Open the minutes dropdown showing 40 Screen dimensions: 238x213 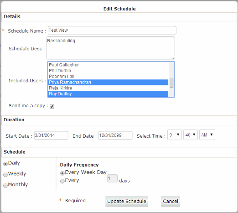(x=191, y=134)
